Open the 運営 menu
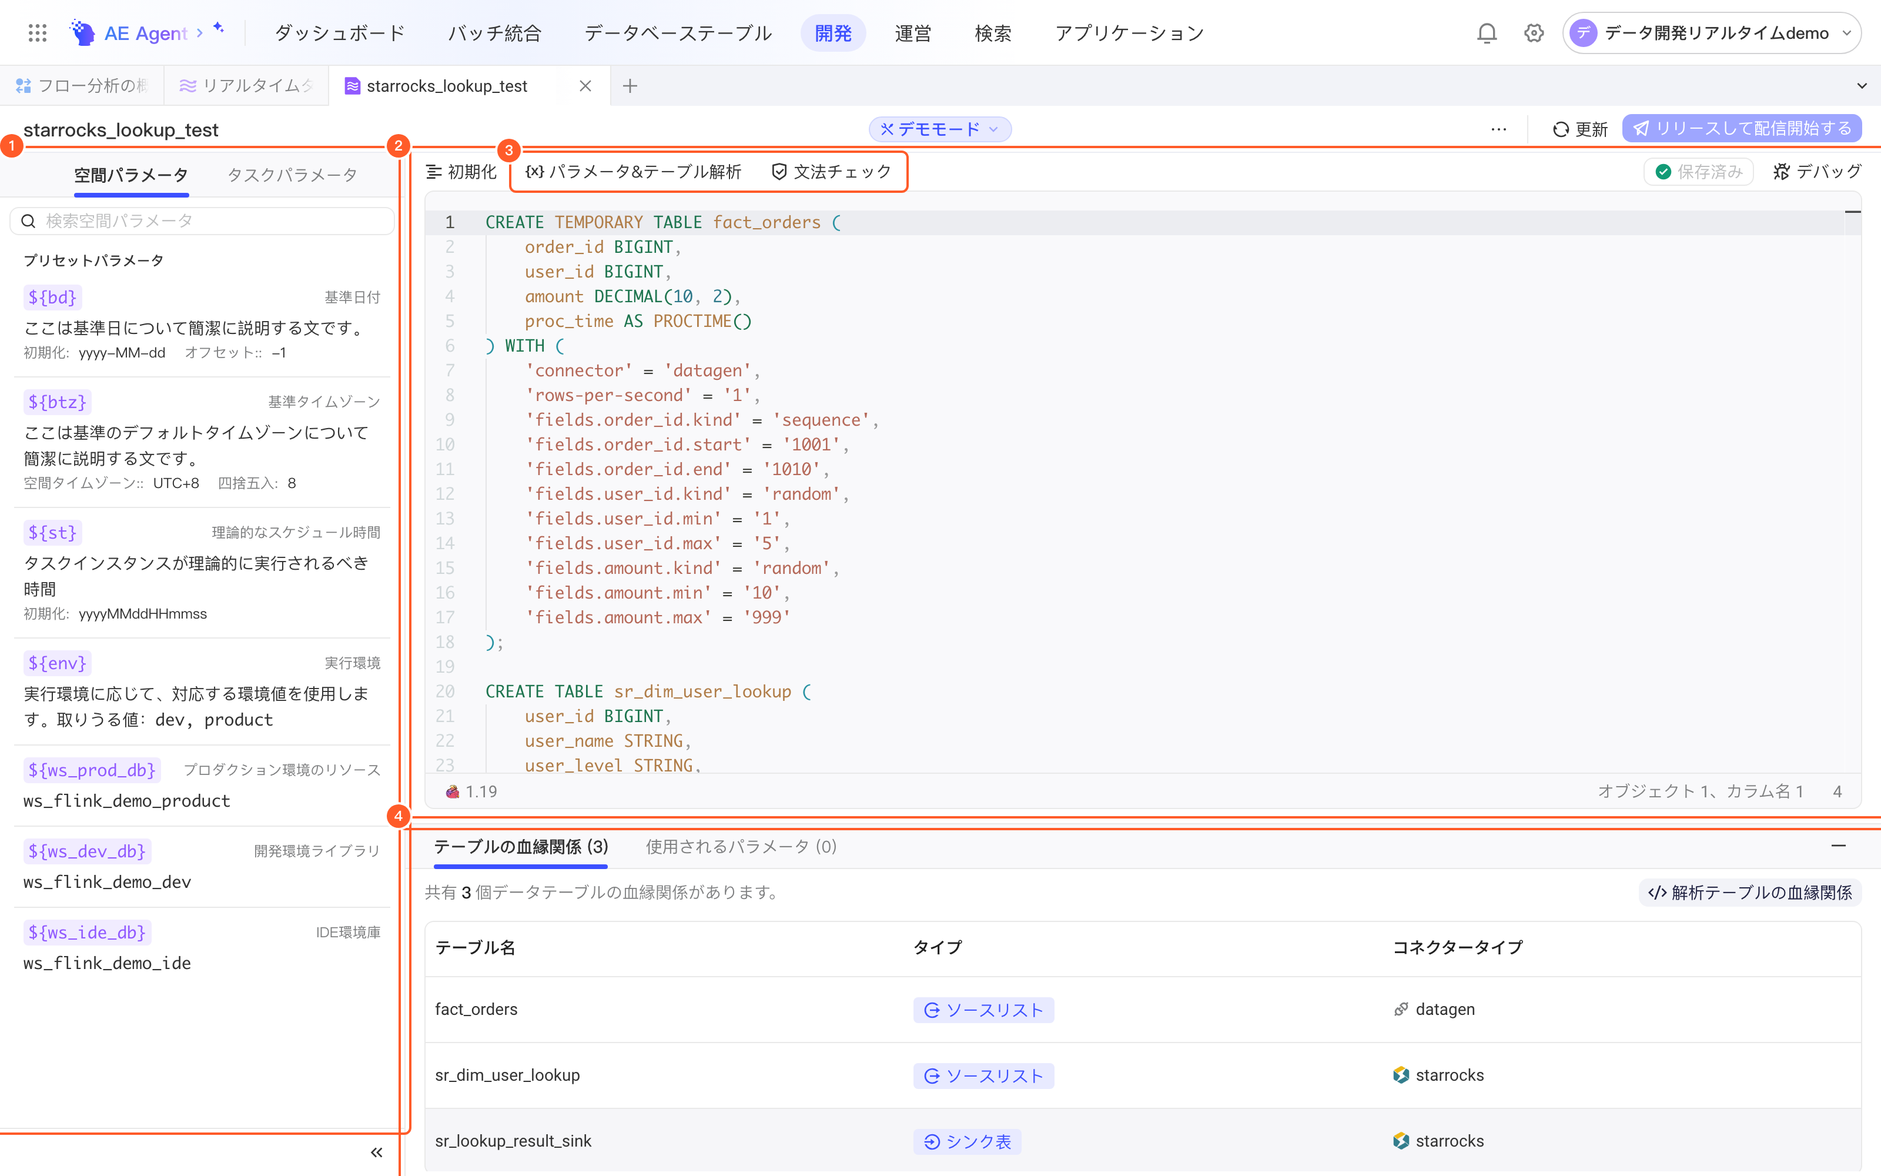The width and height of the screenshot is (1881, 1176). coord(912,33)
